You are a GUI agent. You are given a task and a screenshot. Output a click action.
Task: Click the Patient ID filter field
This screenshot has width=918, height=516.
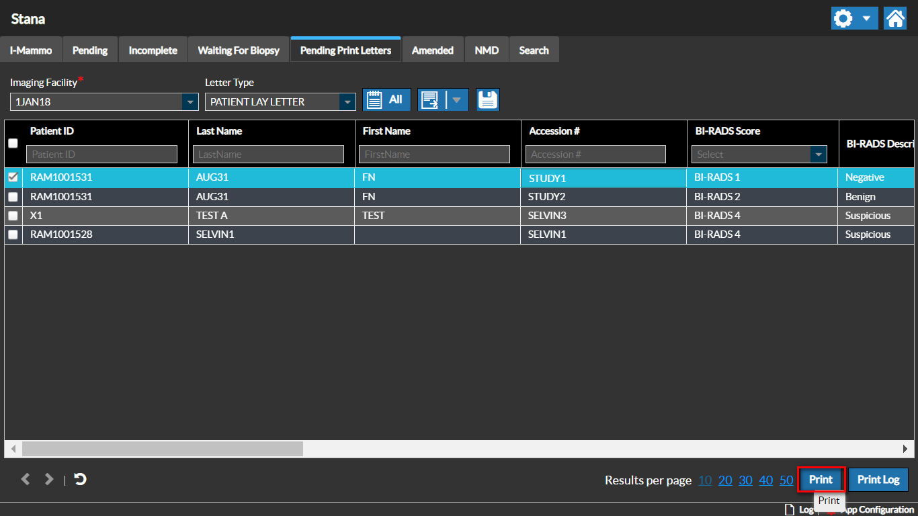click(101, 155)
